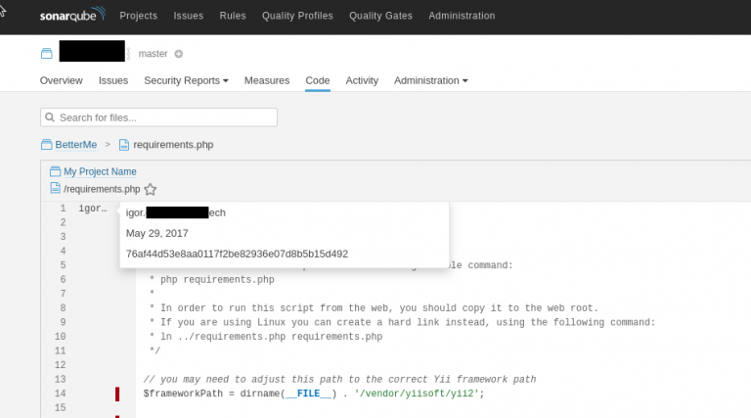Click the project icon beside the redacted name
The image size is (751, 418).
(46, 53)
